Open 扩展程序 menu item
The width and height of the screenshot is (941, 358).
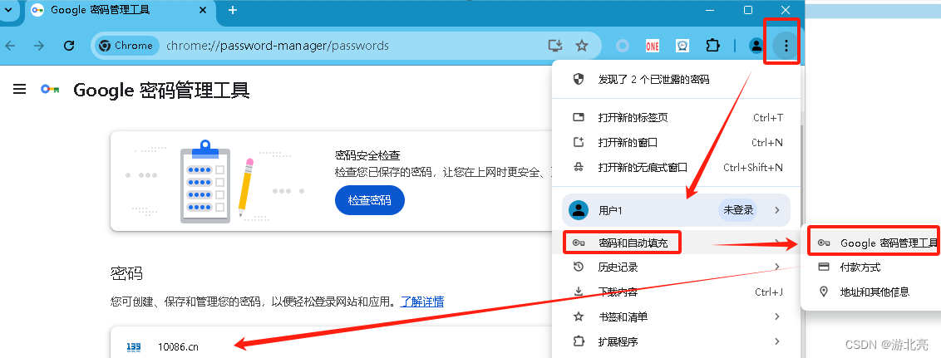(x=677, y=342)
